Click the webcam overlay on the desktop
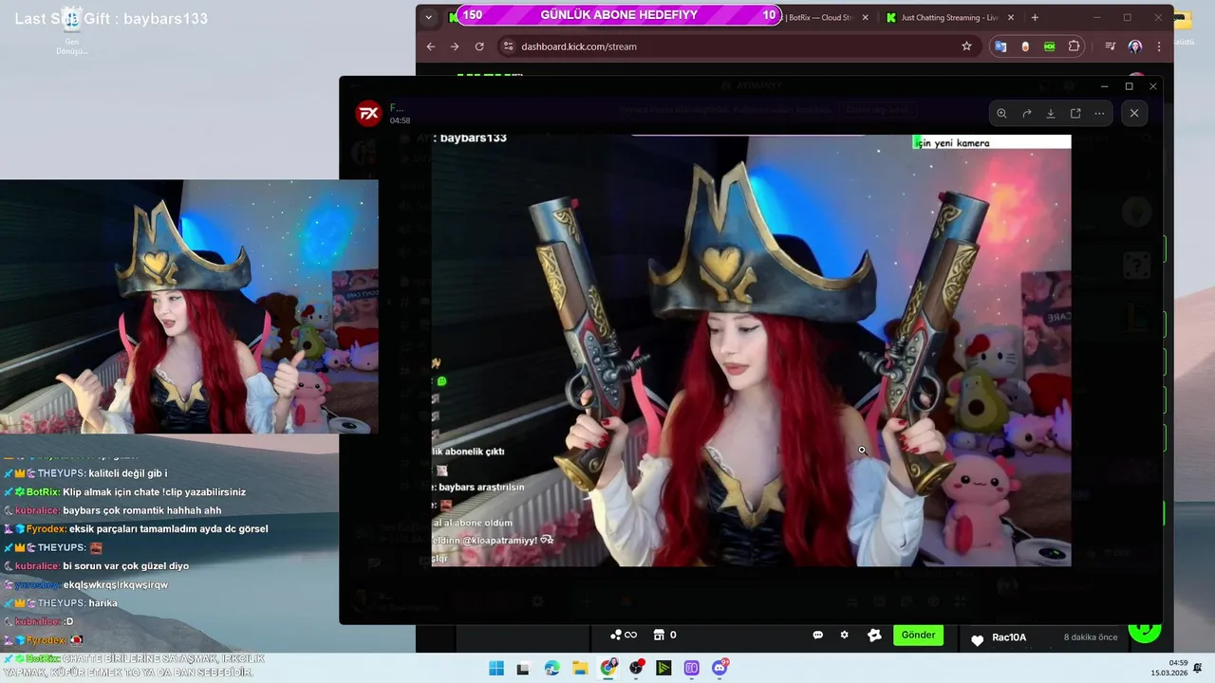Image resolution: width=1215 pixels, height=683 pixels. click(x=189, y=306)
